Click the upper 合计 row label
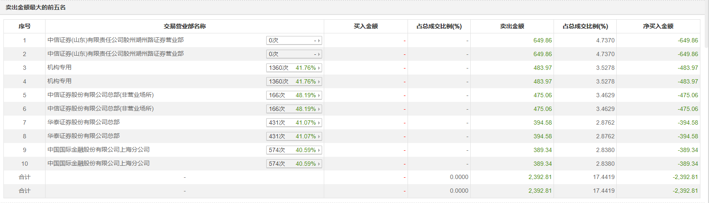The width and height of the screenshot is (709, 203). tap(24, 177)
